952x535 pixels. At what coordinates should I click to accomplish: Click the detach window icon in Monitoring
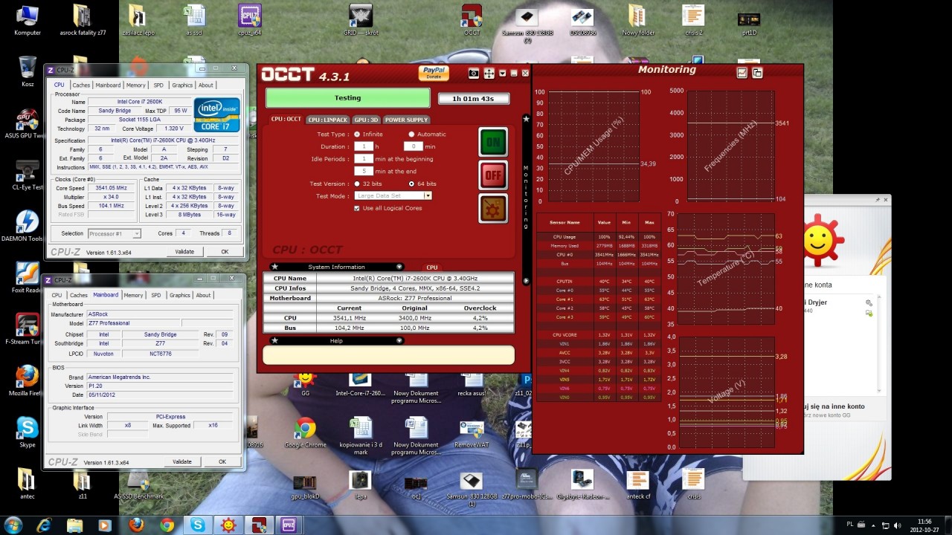(757, 73)
